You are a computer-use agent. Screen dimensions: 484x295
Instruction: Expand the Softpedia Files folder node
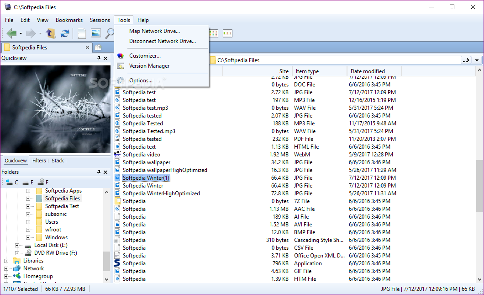pos(28,198)
